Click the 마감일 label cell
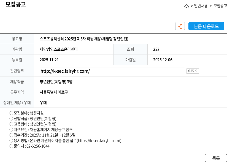Screen dimensions: 227x162 (130, 60)
